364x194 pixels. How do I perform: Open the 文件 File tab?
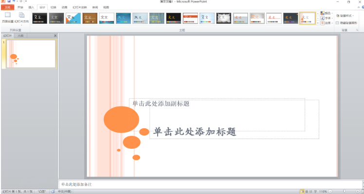[x=8, y=7]
